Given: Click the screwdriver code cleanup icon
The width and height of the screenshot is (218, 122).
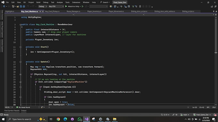Looking at the screenshot, I should click(42, 107).
